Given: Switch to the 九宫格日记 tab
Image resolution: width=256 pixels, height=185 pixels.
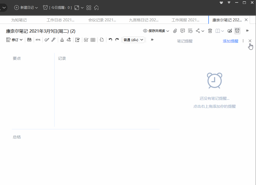Looking at the screenshot, I should pos(144,20).
